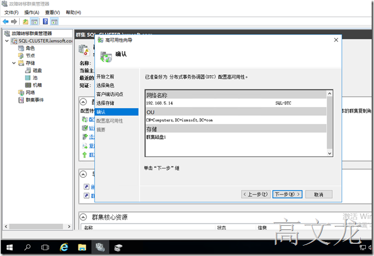Select 选择存储 wizard step

click(x=105, y=103)
